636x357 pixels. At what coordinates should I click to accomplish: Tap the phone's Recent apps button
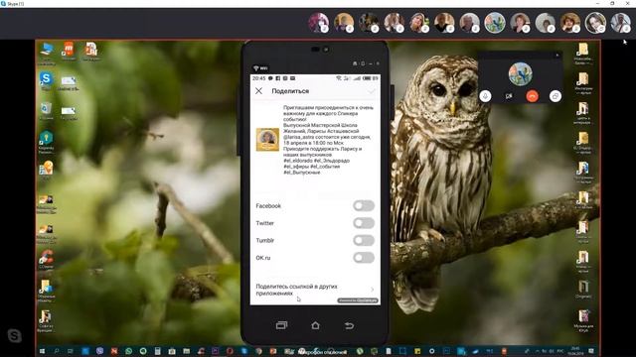coord(281,325)
